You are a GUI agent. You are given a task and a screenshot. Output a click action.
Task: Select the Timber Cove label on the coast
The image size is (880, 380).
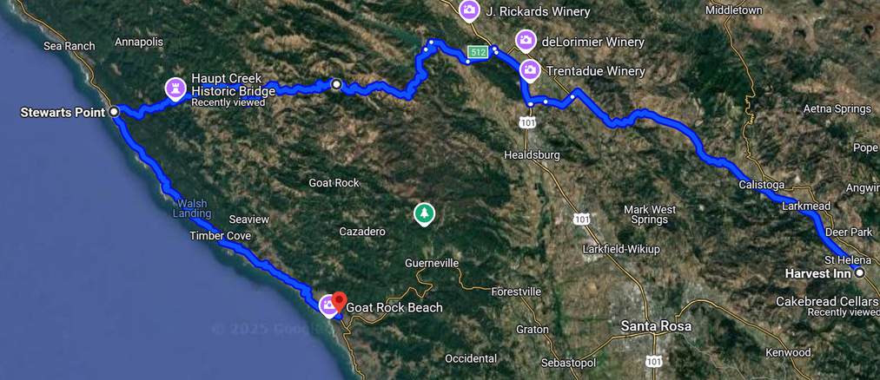[x=220, y=236]
